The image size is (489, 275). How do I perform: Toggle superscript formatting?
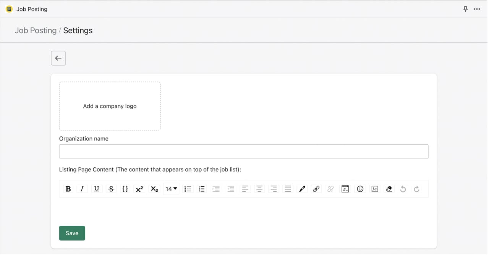[x=139, y=189]
